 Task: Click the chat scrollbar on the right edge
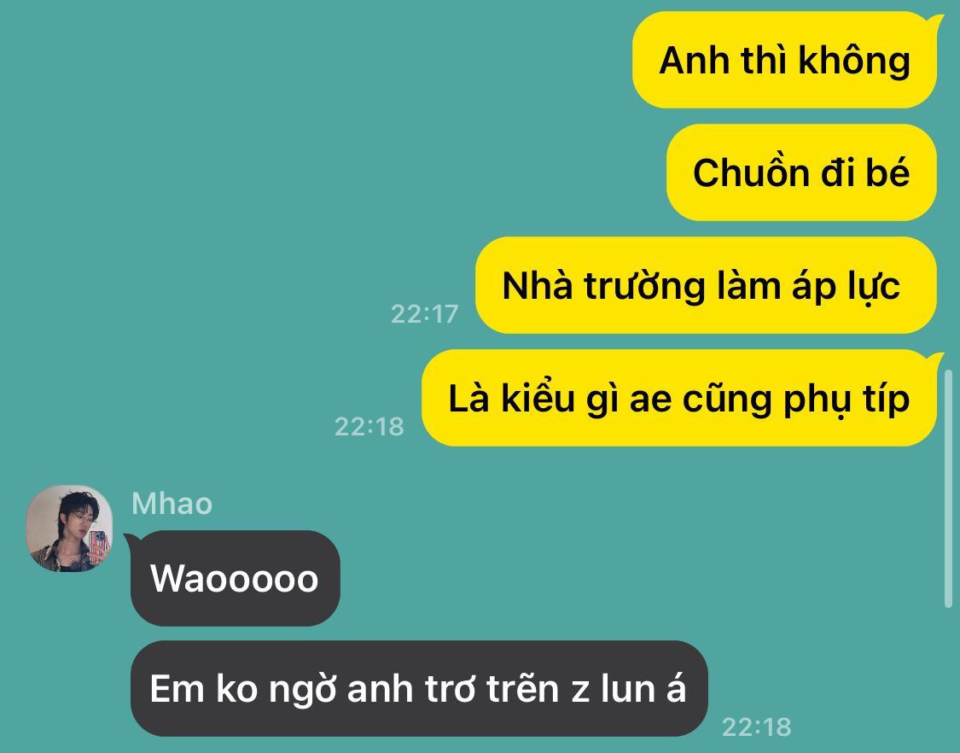[x=948, y=488]
